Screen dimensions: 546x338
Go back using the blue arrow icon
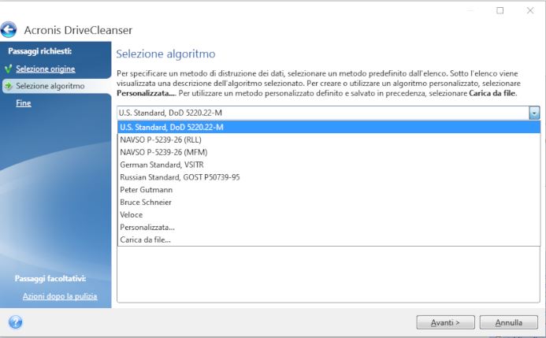(9, 30)
